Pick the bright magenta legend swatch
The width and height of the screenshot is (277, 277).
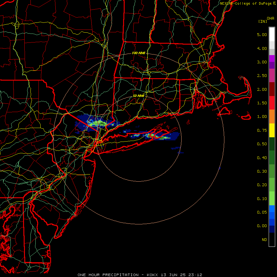pyautogui.click(x=272, y=58)
